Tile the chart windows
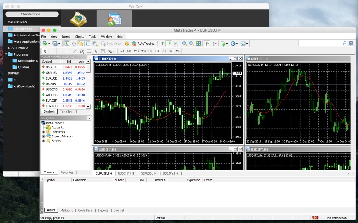The height and width of the screenshot is (223, 358). point(199,43)
